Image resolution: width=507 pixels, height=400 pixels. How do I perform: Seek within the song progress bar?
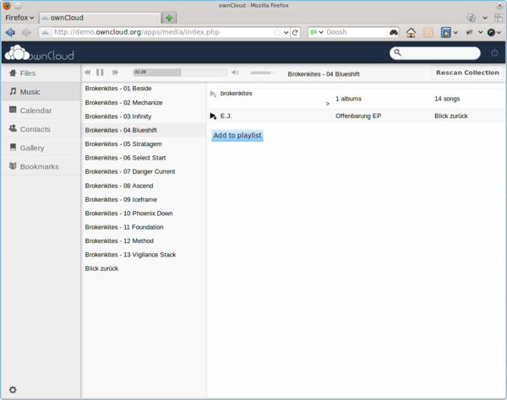(180, 73)
